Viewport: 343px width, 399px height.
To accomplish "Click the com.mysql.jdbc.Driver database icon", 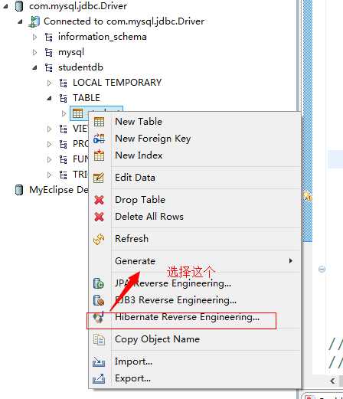I will point(19,6).
